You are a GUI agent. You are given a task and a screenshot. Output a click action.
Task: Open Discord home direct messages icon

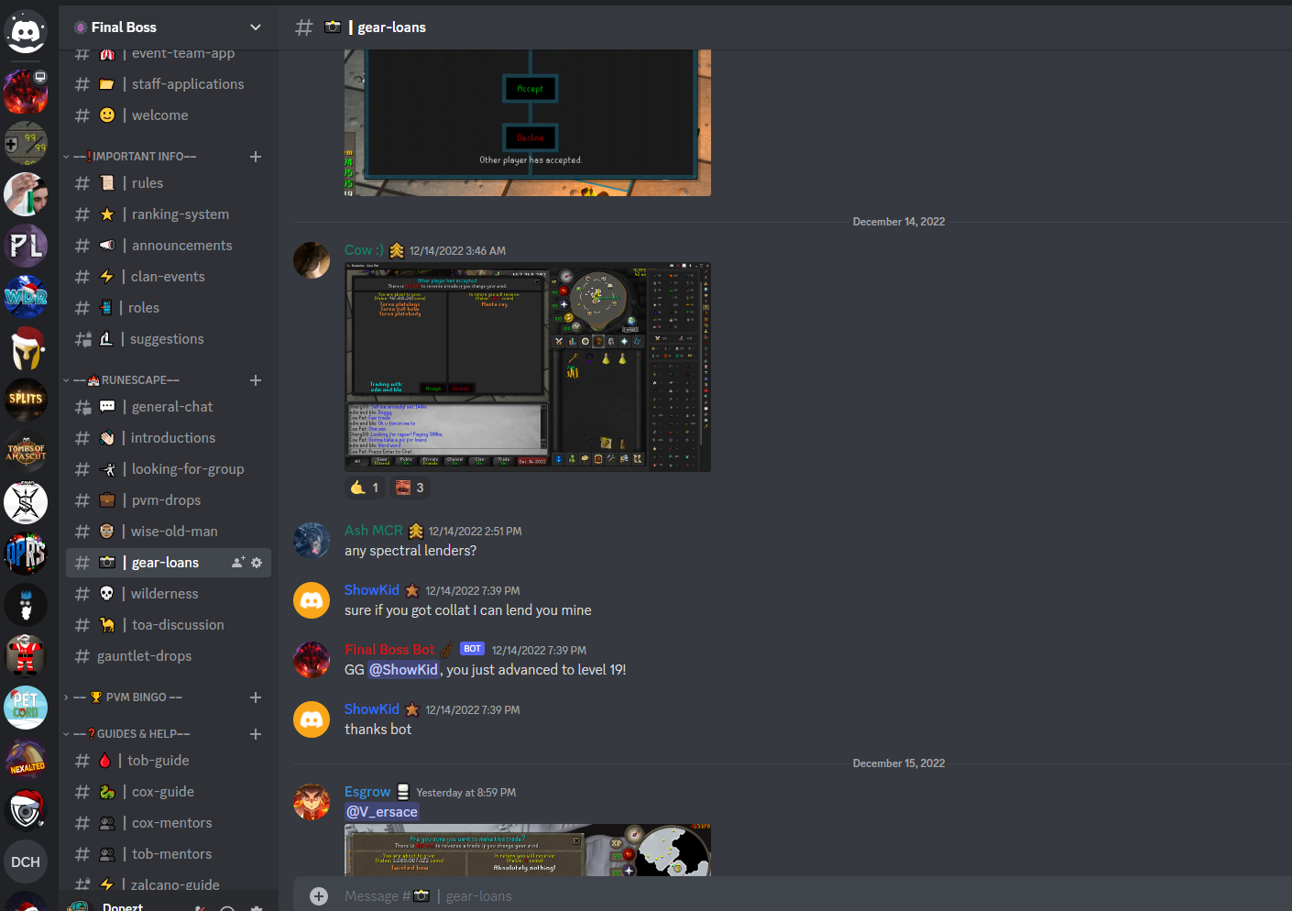coord(26,33)
